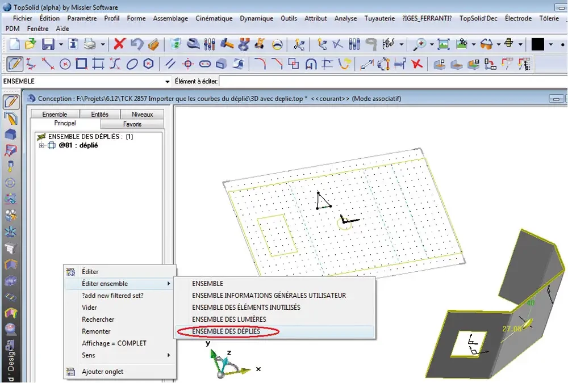Open the Tôlerie menu
This screenshot has width=568, height=383.
pyautogui.click(x=549, y=18)
